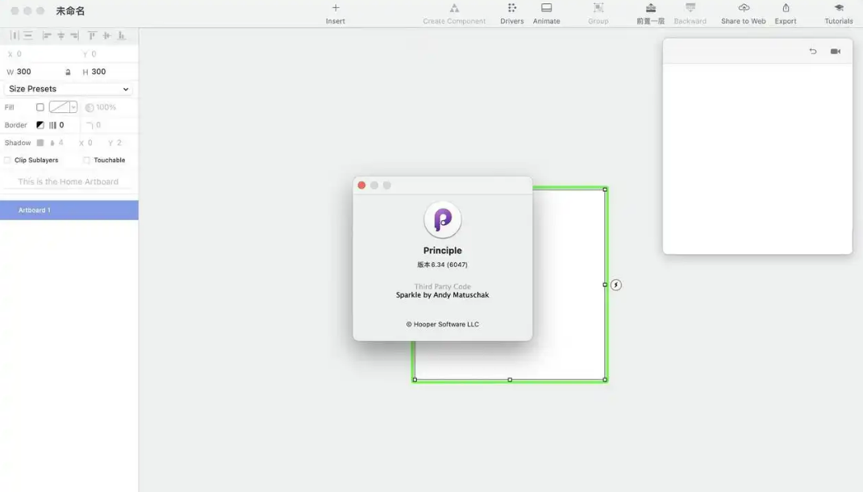
Task: Open the fill color dropdown arrow
Action: click(73, 107)
